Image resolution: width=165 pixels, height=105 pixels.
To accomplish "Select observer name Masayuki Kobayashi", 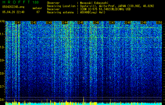I will 94,3.
